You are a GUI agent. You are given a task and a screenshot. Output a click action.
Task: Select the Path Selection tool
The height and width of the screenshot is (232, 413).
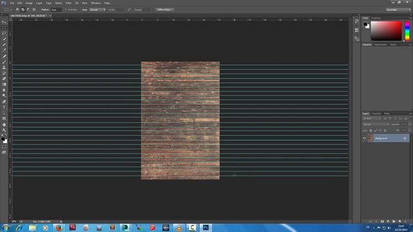(4, 113)
